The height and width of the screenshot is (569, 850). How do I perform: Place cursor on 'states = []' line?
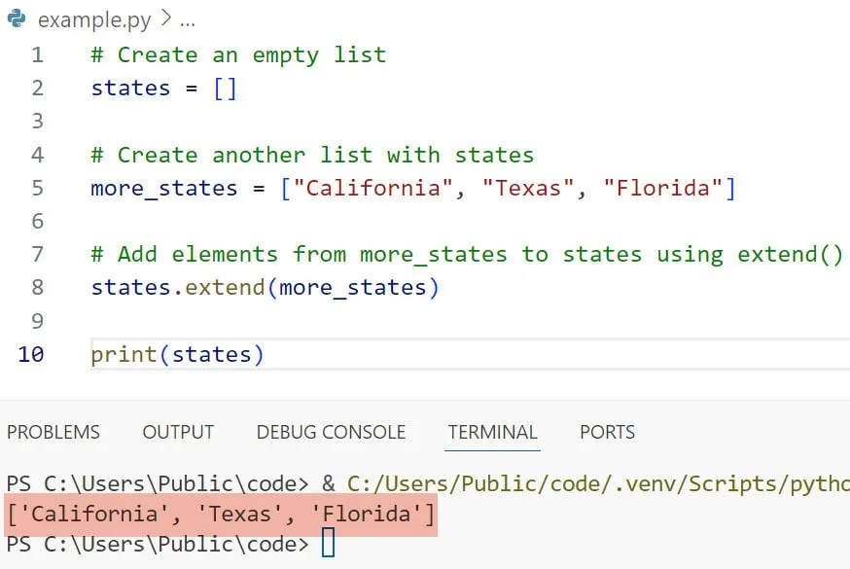[163, 89]
